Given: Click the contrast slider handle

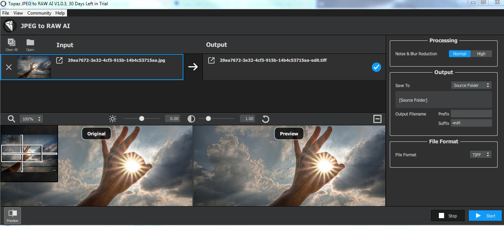Looking at the screenshot, I should click(208, 118).
